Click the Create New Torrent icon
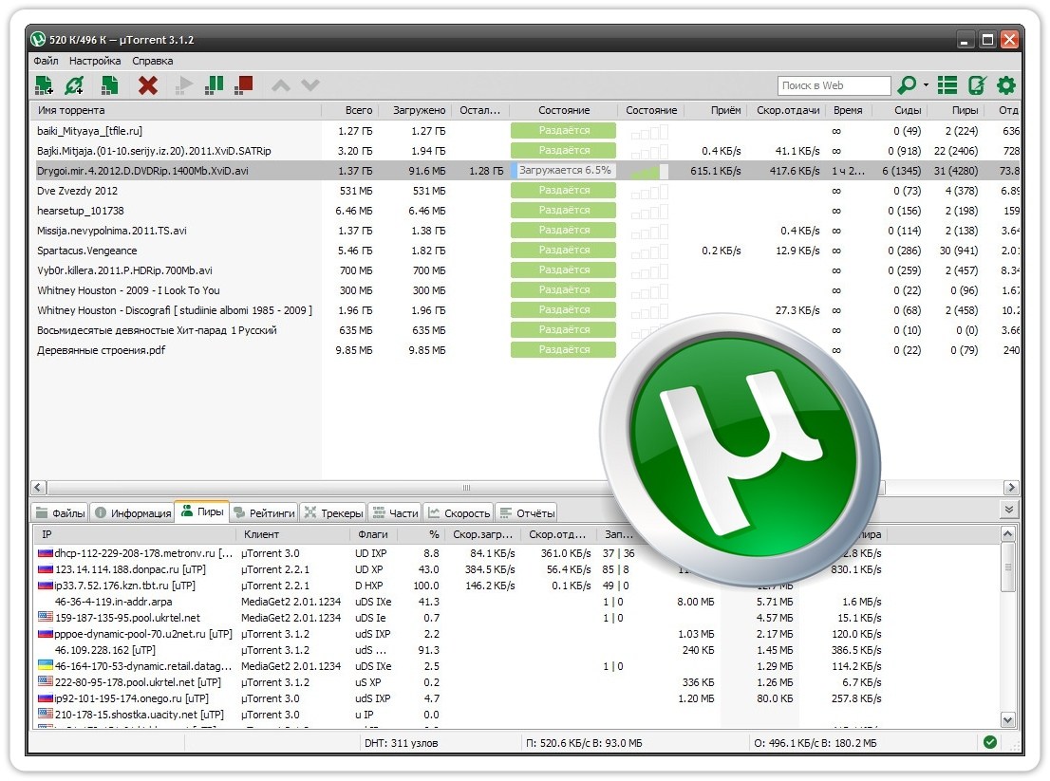The image size is (1050, 781). click(109, 85)
